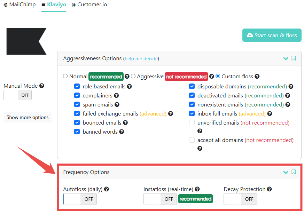Open help icon for nonexistent emails

(288, 105)
